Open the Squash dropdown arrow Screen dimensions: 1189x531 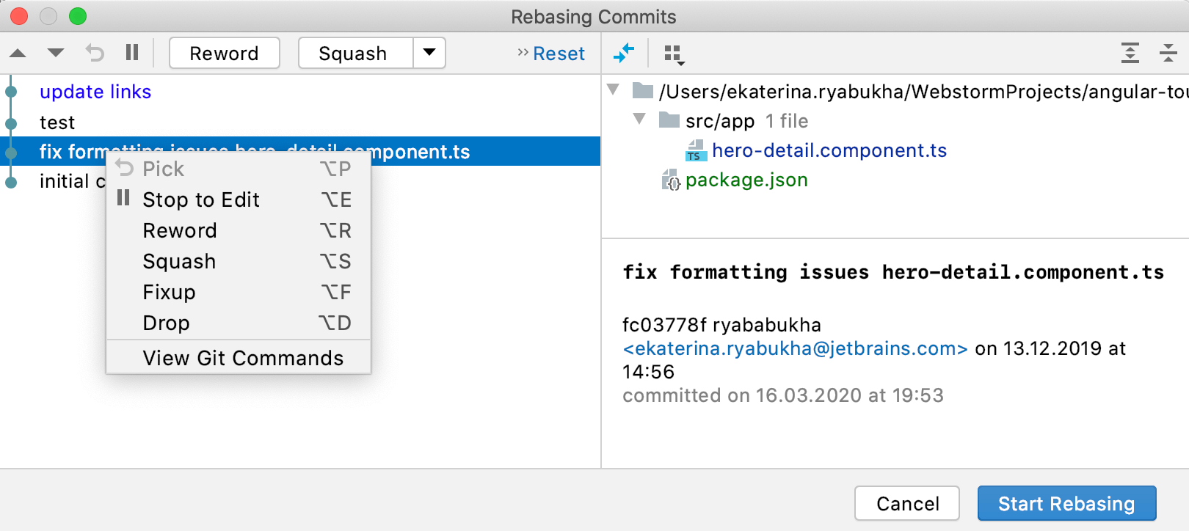429,53
